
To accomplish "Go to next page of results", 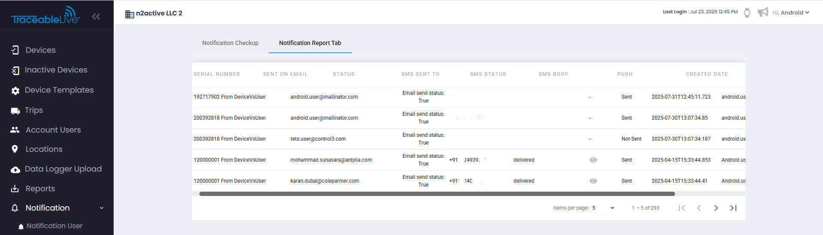I will [716, 208].
